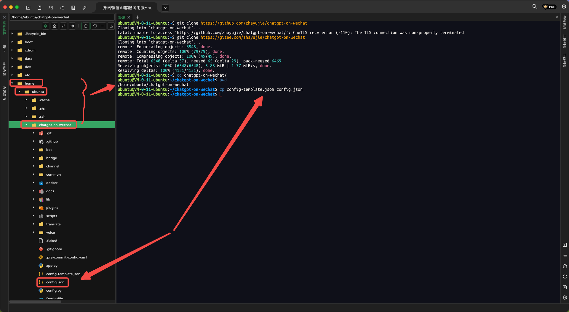
Task: Open the server list icon in title bar
Action: pos(73,8)
